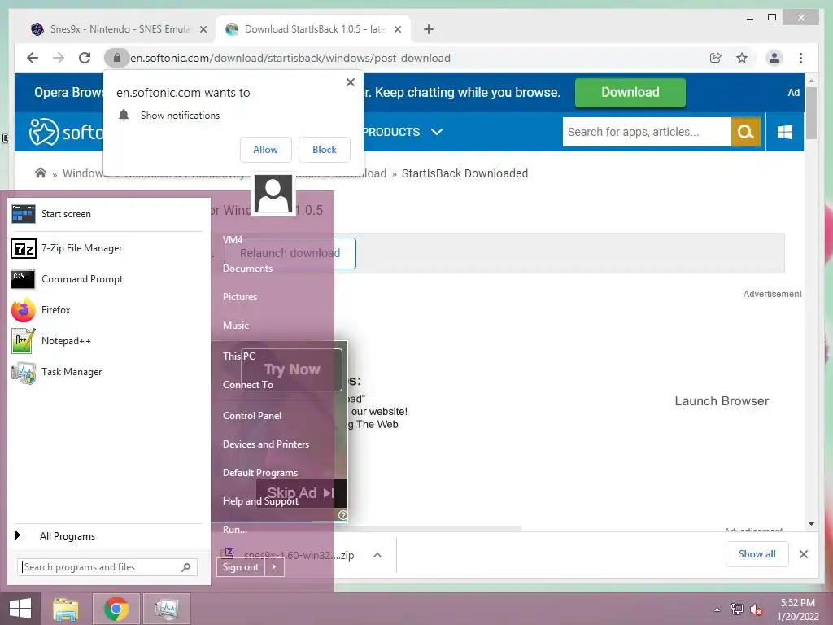Open download item options chevron
Screen dimensions: 833x625
(x=377, y=555)
